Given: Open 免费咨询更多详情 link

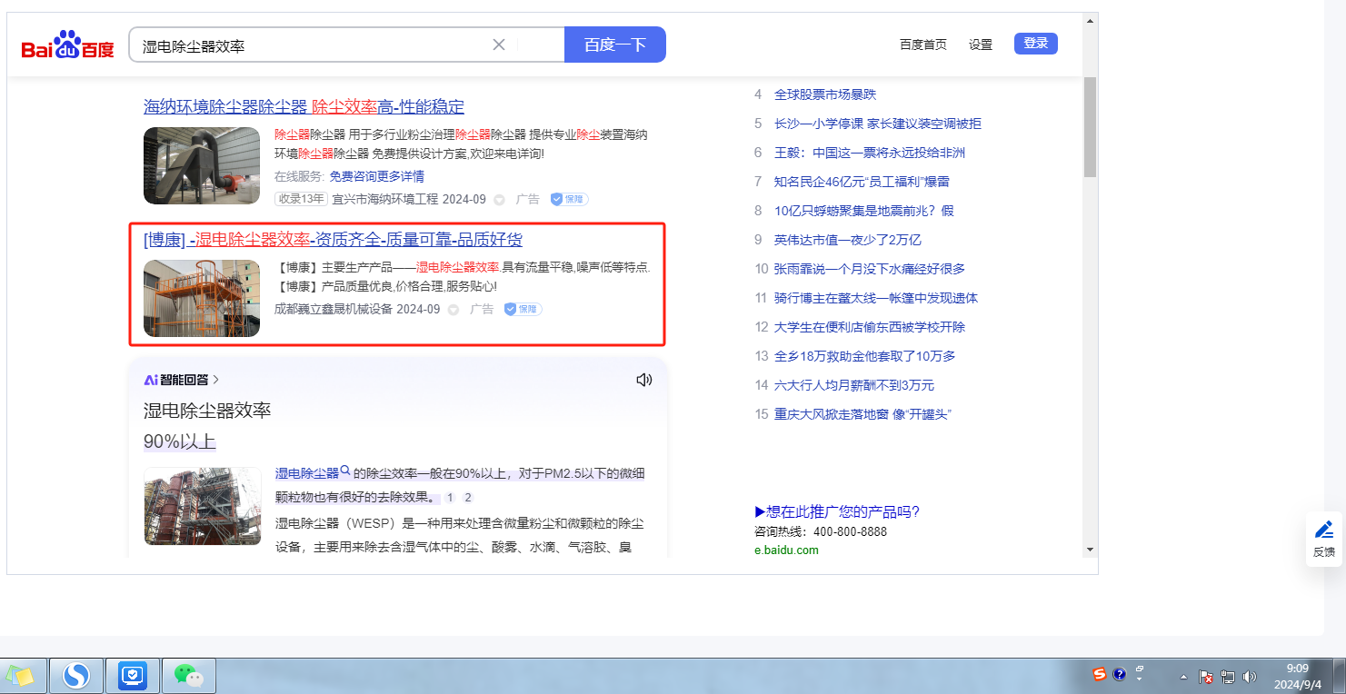Looking at the screenshot, I should (376, 176).
